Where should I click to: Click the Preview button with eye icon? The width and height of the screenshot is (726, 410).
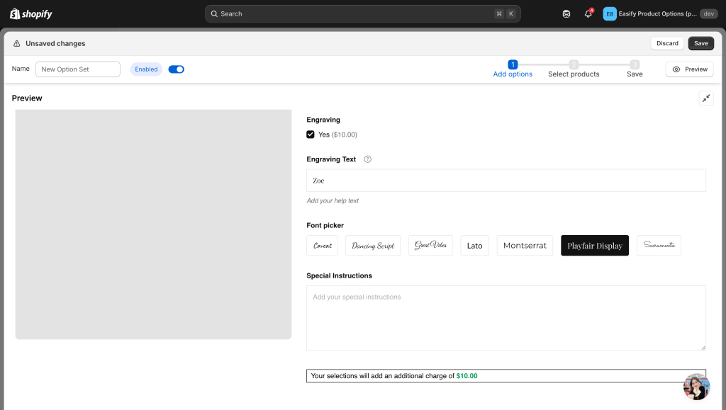click(x=690, y=69)
